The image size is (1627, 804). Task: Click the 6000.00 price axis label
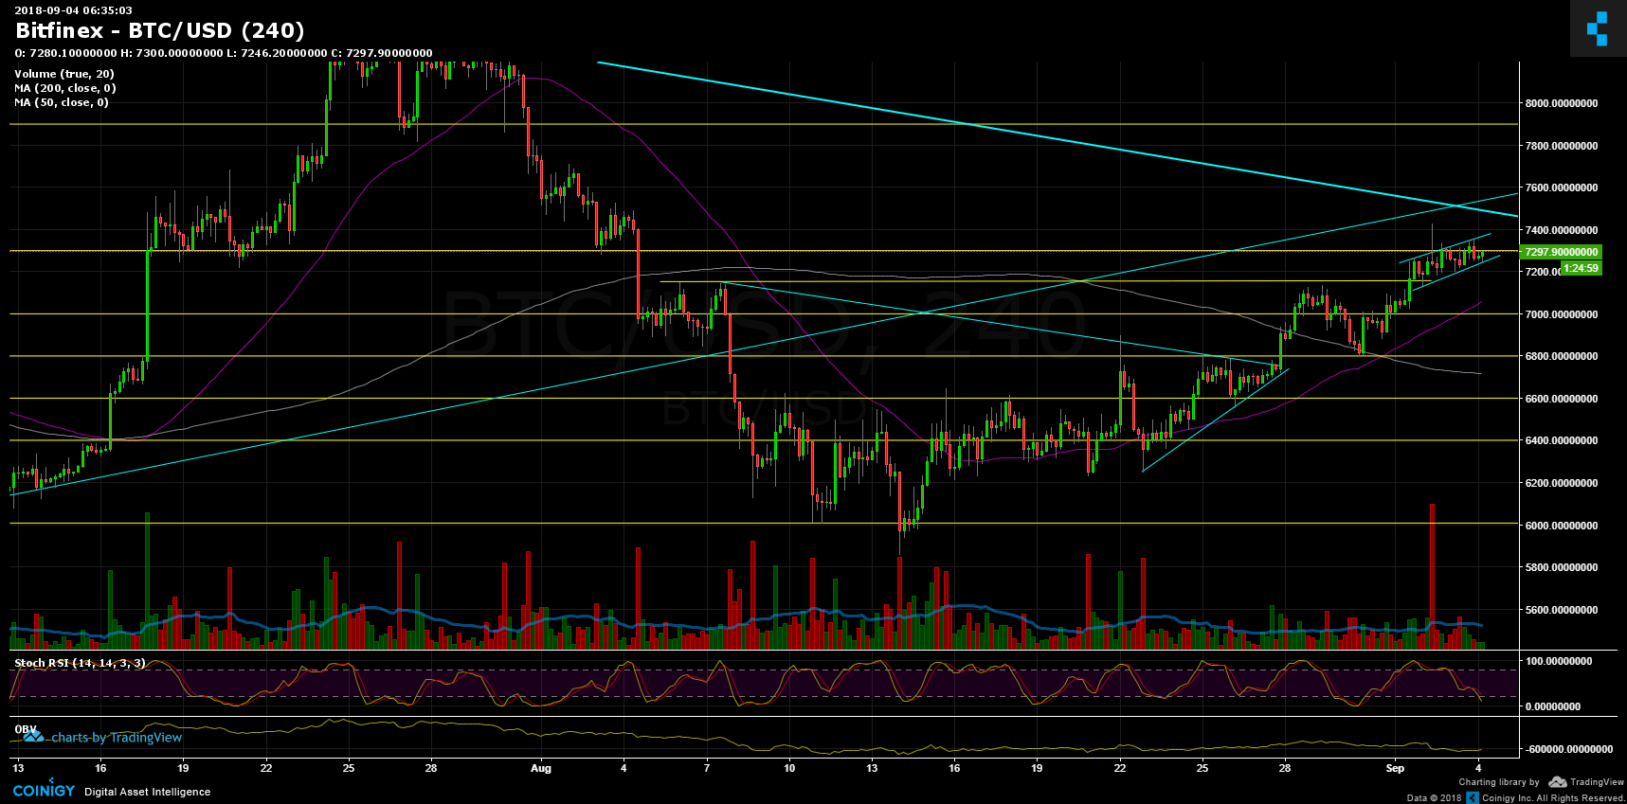[1562, 526]
